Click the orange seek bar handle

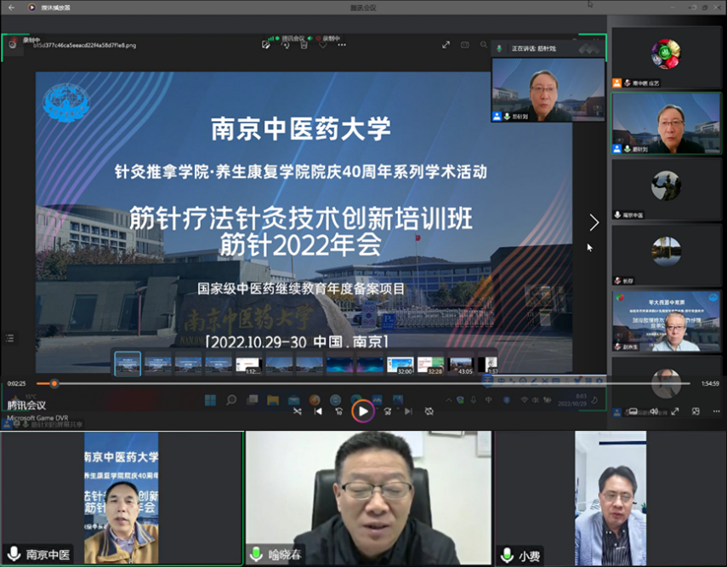pos(54,384)
